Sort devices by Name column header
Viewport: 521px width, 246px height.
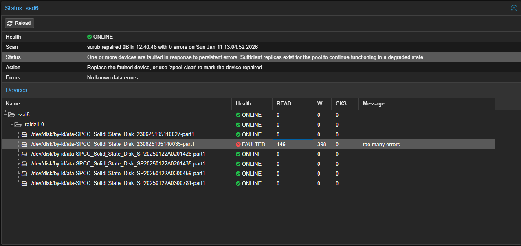tap(116, 103)
